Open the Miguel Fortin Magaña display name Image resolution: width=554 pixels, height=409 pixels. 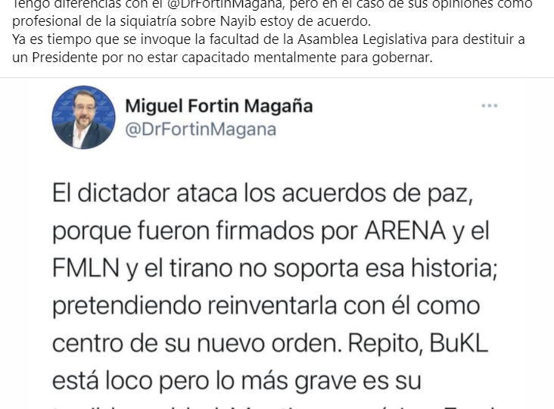tap(219, 106)
